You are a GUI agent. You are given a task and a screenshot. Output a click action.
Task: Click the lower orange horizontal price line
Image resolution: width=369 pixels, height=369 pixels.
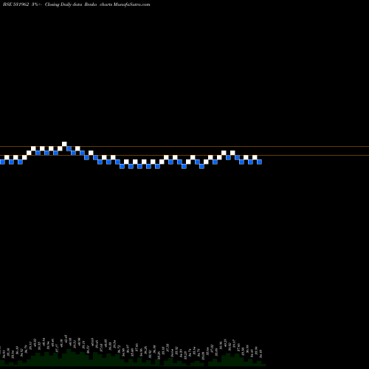coord(184,156)
